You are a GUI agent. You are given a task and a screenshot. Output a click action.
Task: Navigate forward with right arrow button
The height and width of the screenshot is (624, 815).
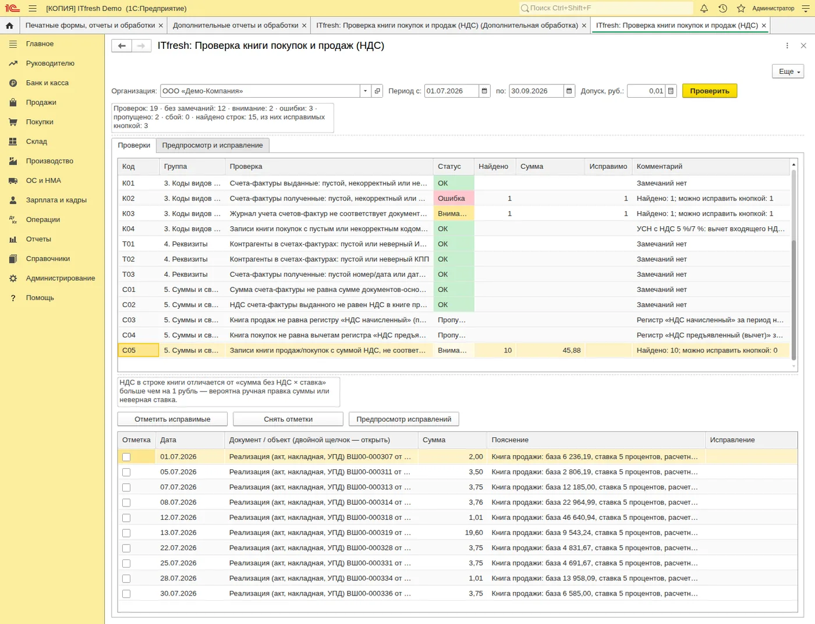pyautogui.click(x=141, y=46)
